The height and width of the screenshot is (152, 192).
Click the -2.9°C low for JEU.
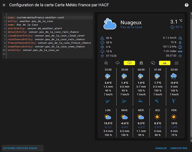pyautogui.click(x=158, y=127)
